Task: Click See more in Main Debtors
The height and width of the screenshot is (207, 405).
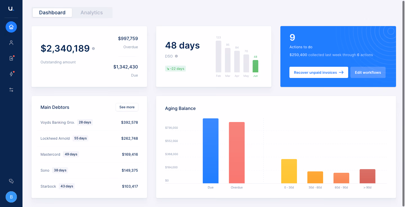Action: (127, 107)
